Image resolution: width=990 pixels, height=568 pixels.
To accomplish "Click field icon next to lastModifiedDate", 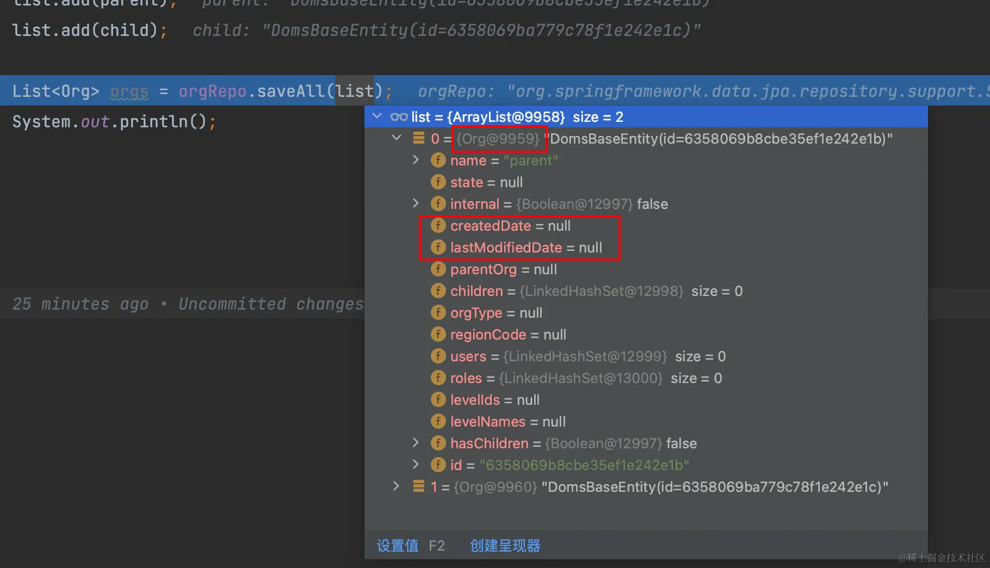I will [438, 247].
